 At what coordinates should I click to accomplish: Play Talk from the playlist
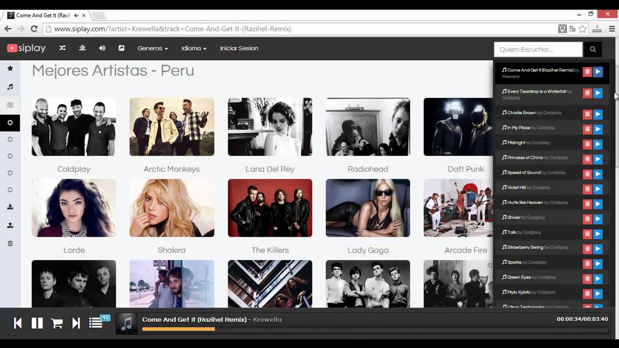598,234
